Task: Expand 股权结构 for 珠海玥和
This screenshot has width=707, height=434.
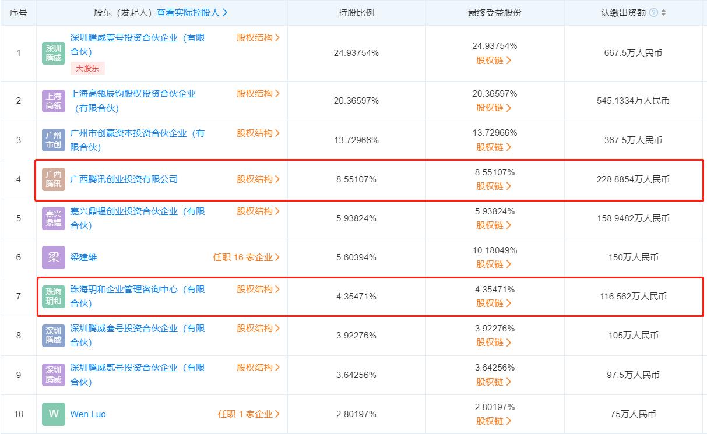Action: pos(258,290)
